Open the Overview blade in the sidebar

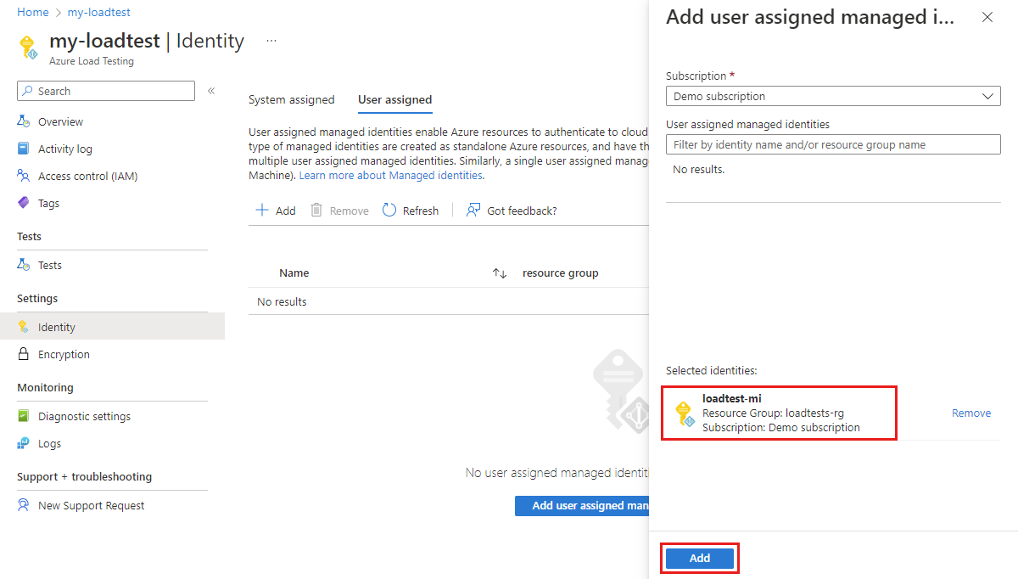tap(59, 121)
